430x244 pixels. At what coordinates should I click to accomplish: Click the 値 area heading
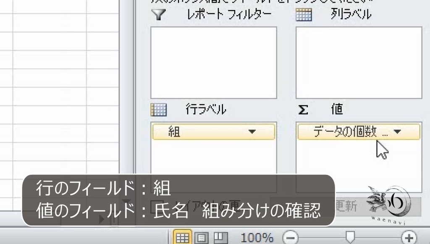[337, 109]
